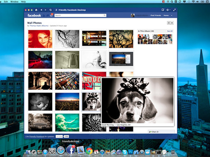Open the red car at night thumbnail
Image resolution: width=210 pixels, height=157 pixels.
coord(40,60)
